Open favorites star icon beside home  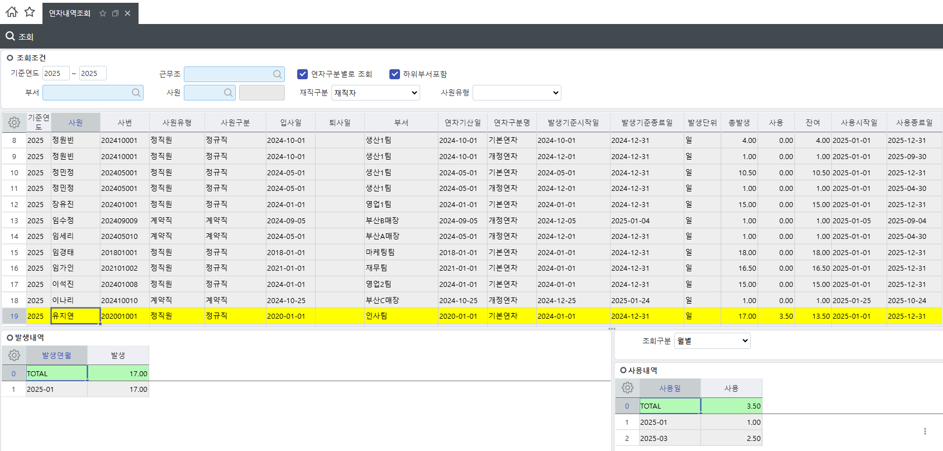pos(30,12)
